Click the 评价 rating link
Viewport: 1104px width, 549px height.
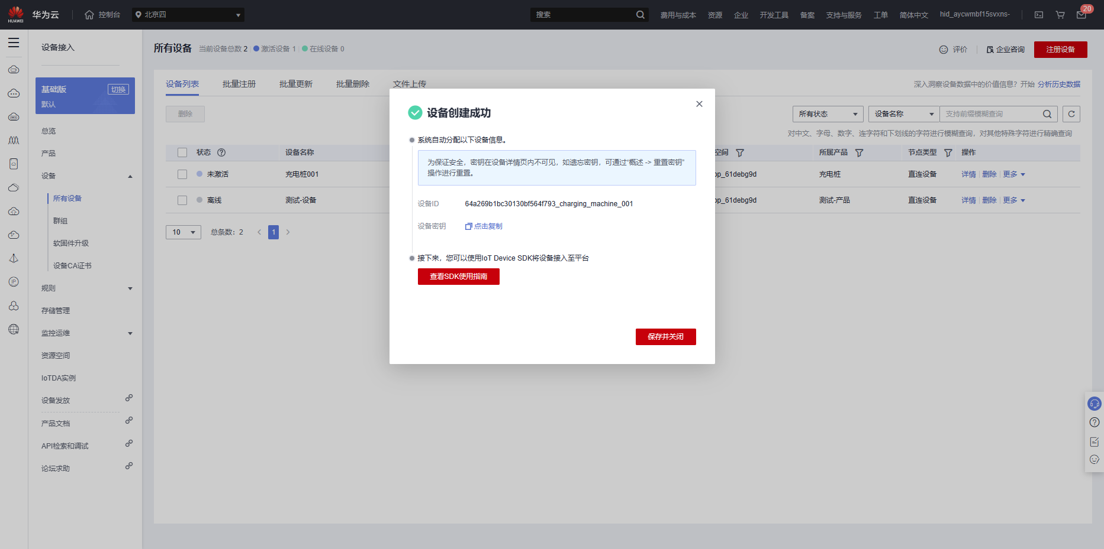point(953,50)
